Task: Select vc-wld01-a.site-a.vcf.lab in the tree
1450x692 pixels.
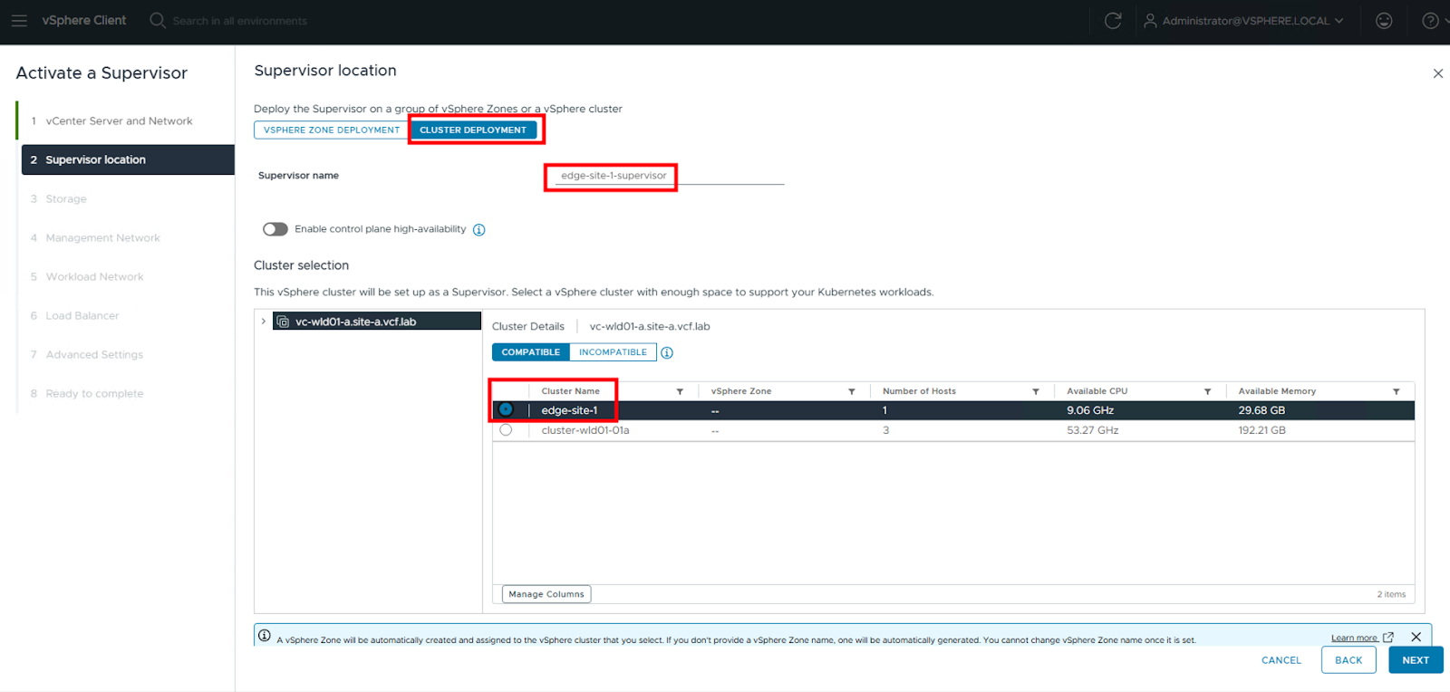Action: coord(377,322)
